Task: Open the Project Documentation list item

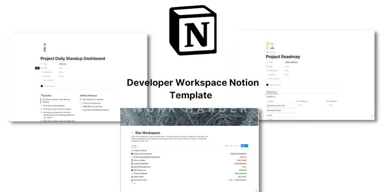Action: coord(143,154)
